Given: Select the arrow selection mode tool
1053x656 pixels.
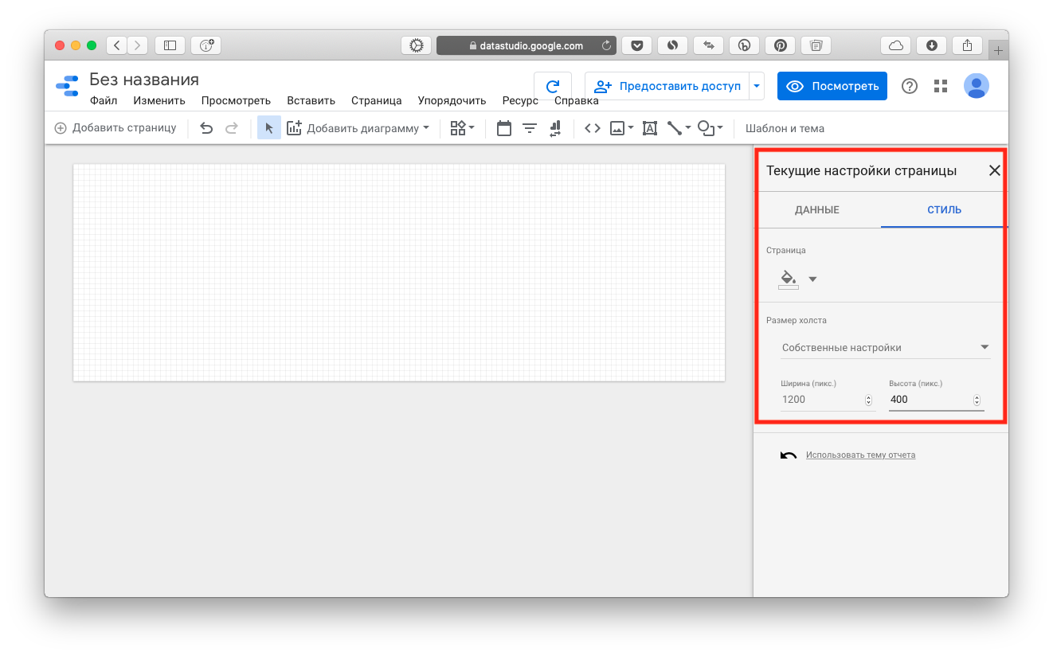Looking at the screenshot, I should pyautogui.click(x=269, y=128).
